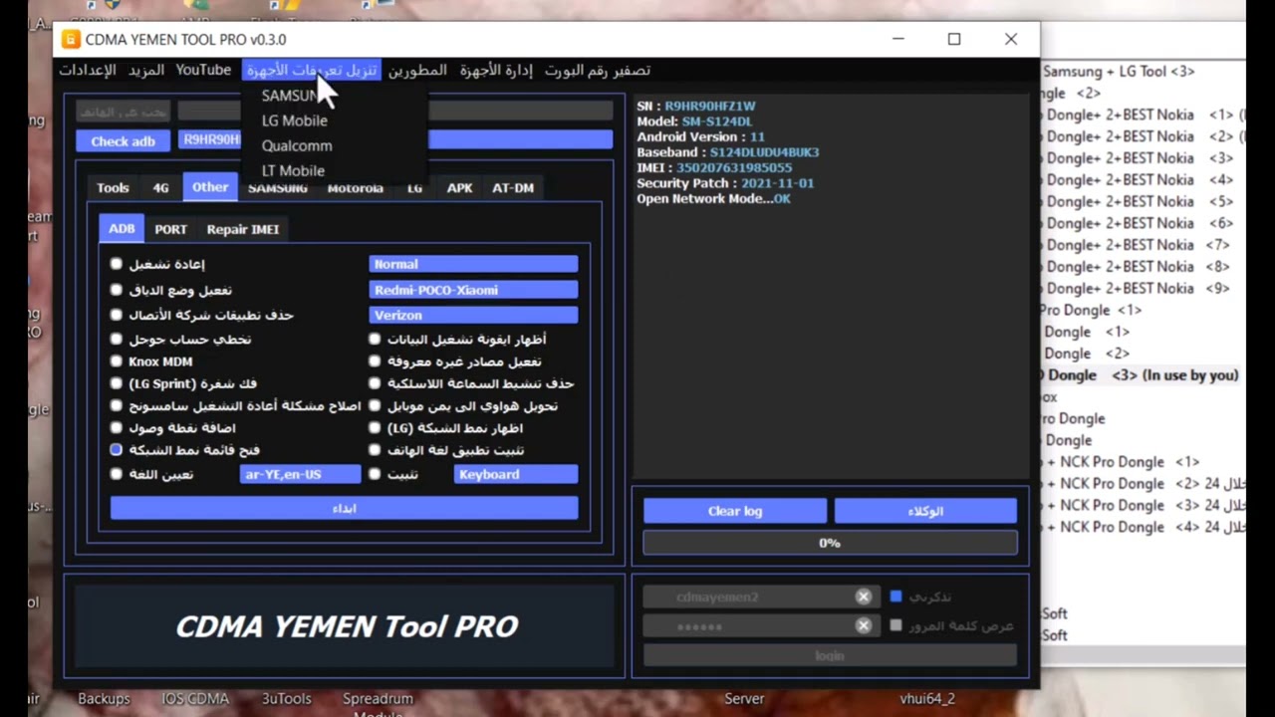Select the (LG Sprint) unlock radio option

[x=117, y=383]
